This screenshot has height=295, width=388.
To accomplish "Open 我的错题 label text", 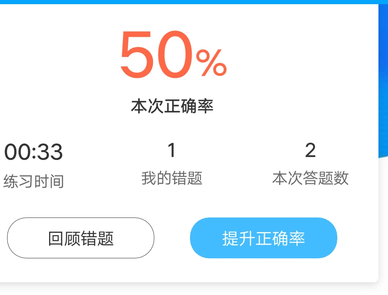I will pyautogui.click(x=172, y=178).
